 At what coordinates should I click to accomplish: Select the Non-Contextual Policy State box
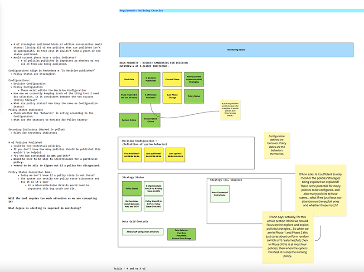[219, 193]
